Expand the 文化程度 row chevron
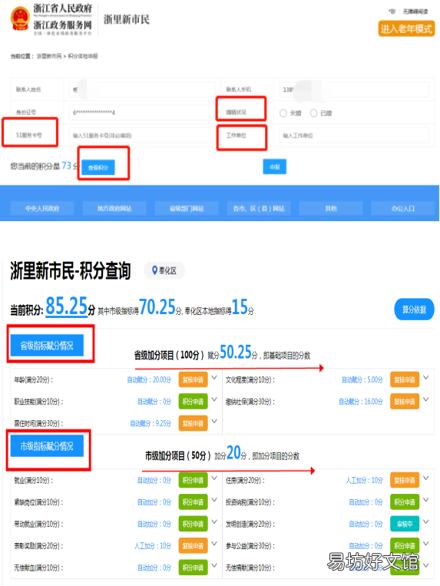This screenshot has width=440, height=586. point(426,377)
